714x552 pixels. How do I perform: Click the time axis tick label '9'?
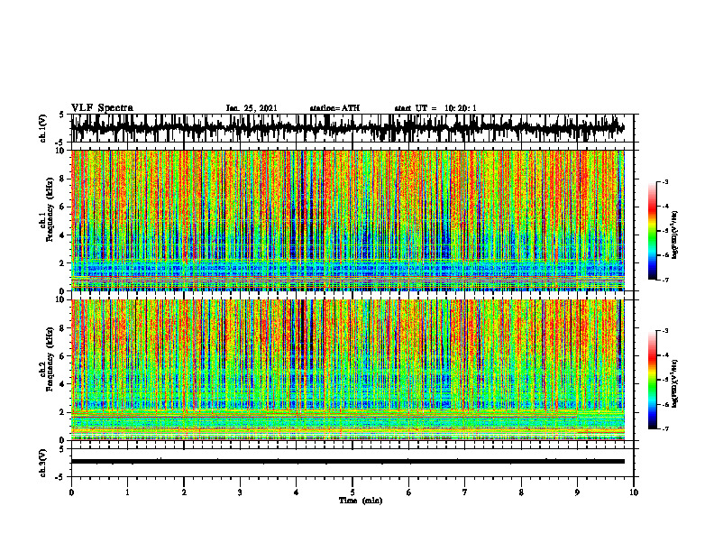577,492
